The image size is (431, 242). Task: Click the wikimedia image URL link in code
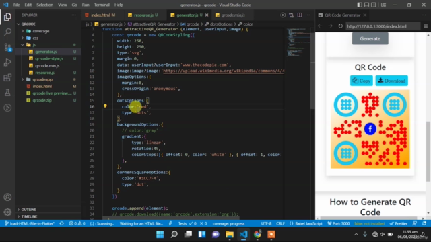224,71
